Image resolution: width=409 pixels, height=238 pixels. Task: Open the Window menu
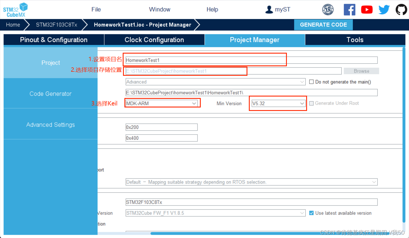[160, 10]
